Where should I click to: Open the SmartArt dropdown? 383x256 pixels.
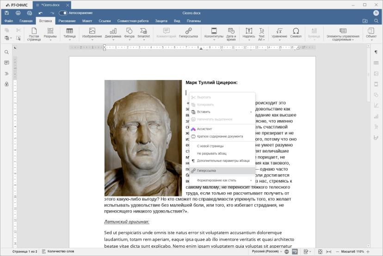(143, 34)
